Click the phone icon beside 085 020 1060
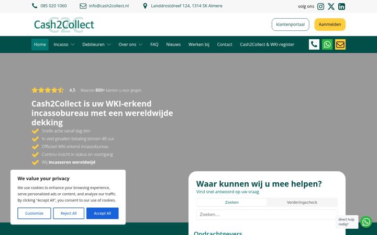 point(35,6)
